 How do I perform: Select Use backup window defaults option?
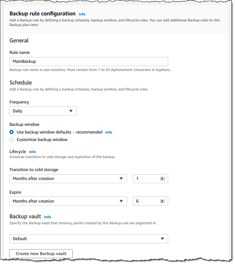point(12,132)
